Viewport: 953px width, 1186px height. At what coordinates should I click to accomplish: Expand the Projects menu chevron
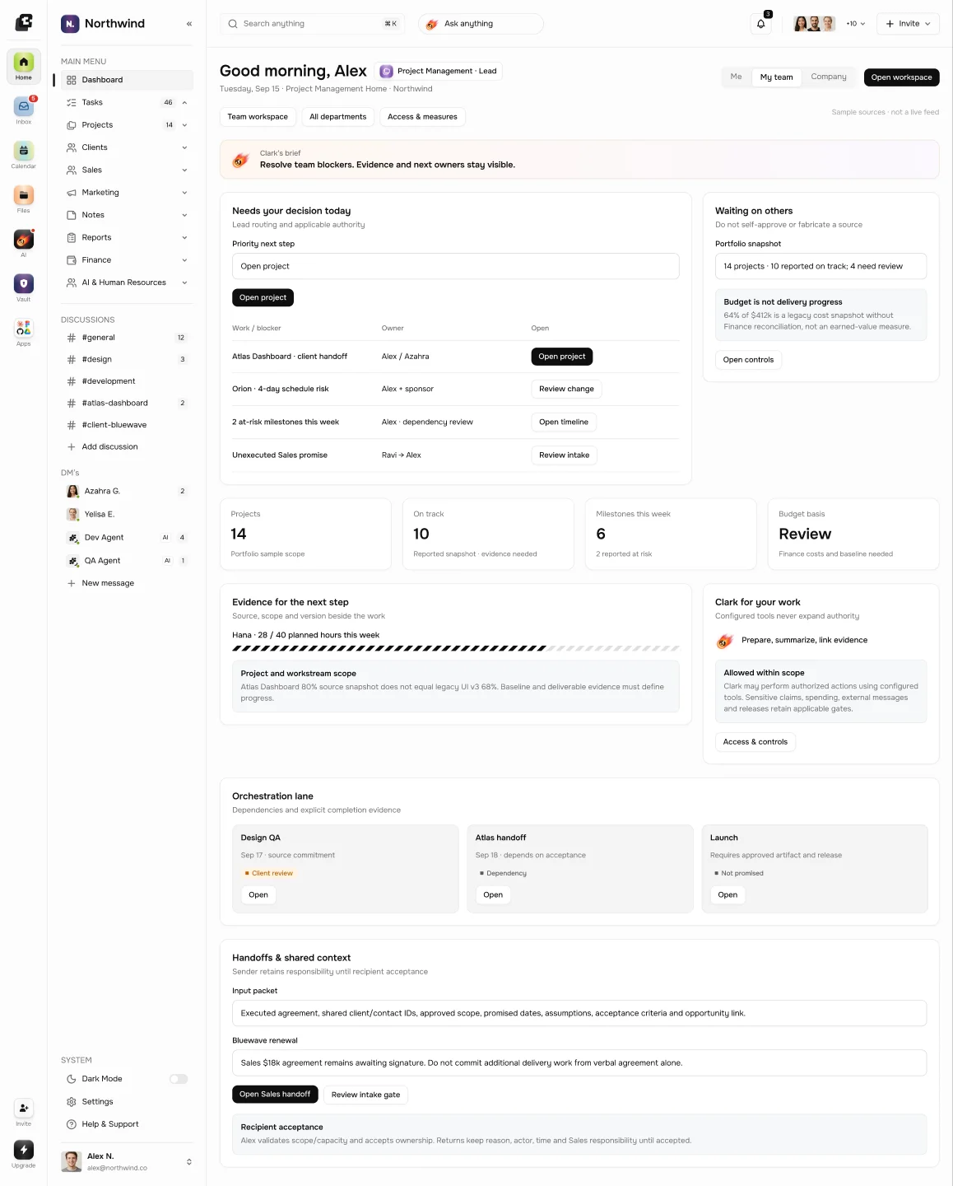point(184,125)
